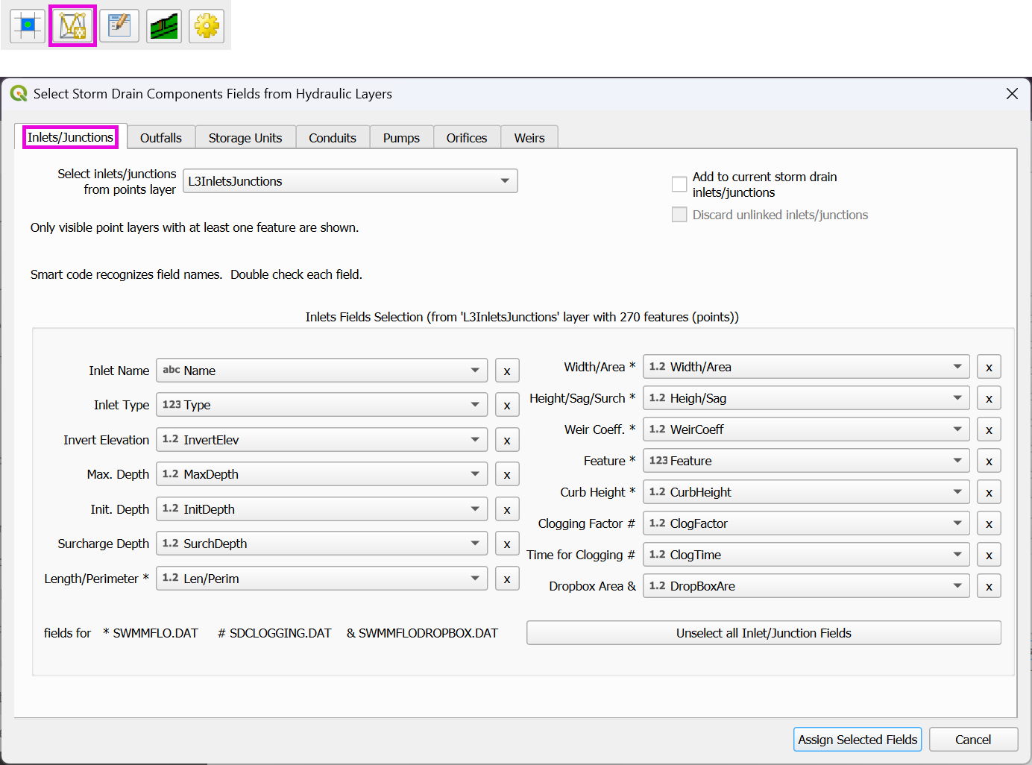Clear the Weir Coeff. field with x
This screenshot has height=765, width=1032.
tap(989, 430)
